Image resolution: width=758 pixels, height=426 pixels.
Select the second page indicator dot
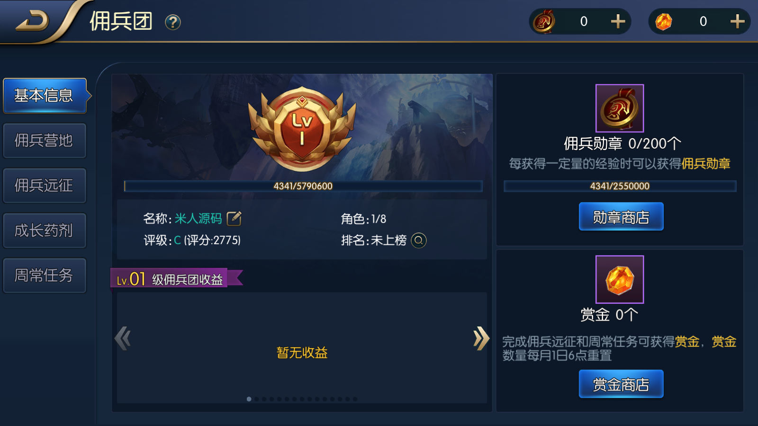coord(257,399)
